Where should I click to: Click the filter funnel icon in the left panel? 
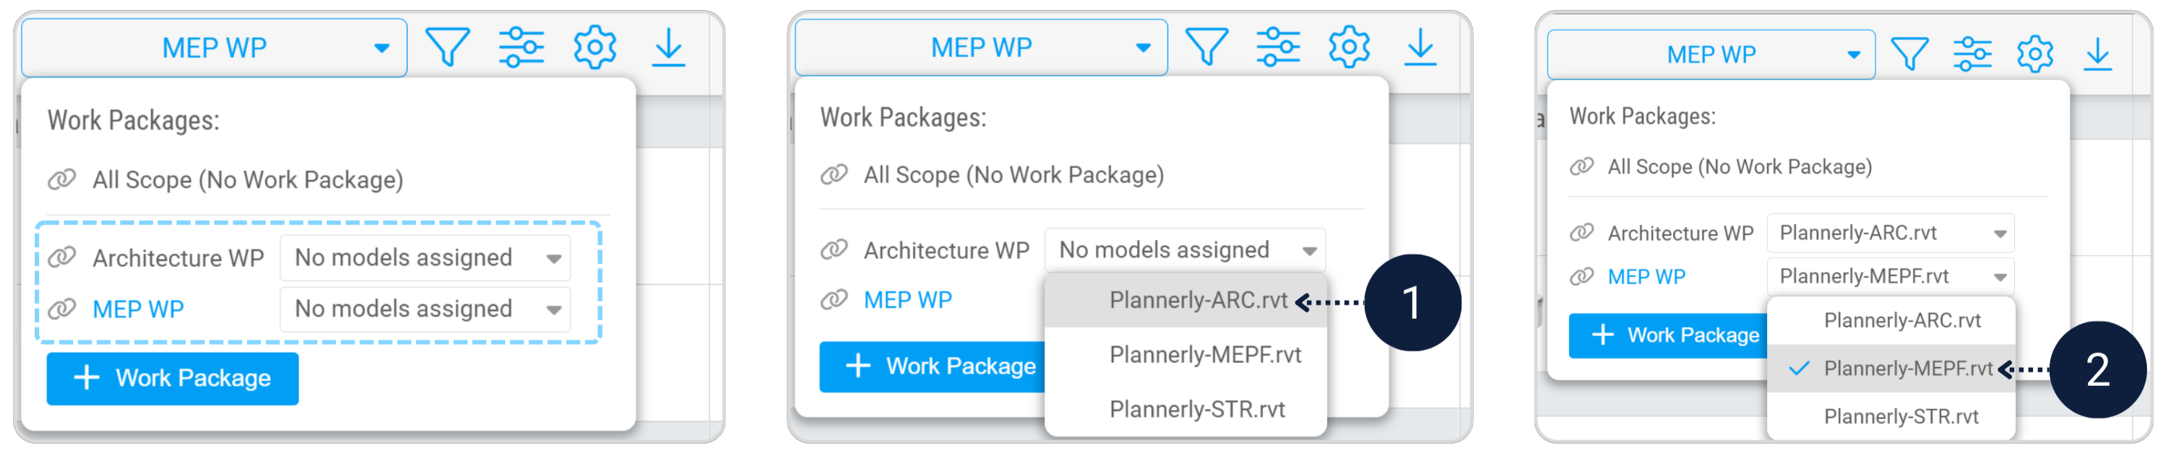448,47
